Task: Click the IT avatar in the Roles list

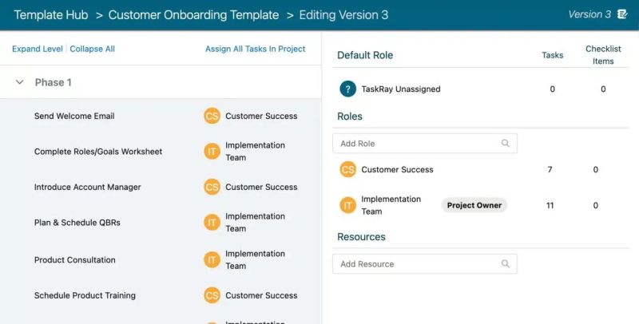Action: [347, 206]
